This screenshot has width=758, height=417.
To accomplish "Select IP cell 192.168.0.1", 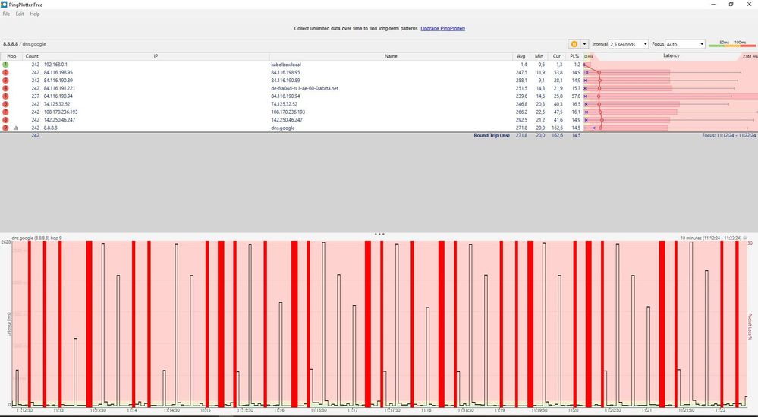I will coord(55,65).
